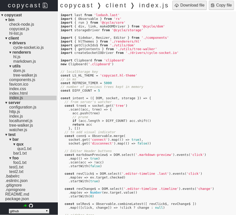Open tree-walker.js in server folder
236x215 pixels.
point(21,125)
